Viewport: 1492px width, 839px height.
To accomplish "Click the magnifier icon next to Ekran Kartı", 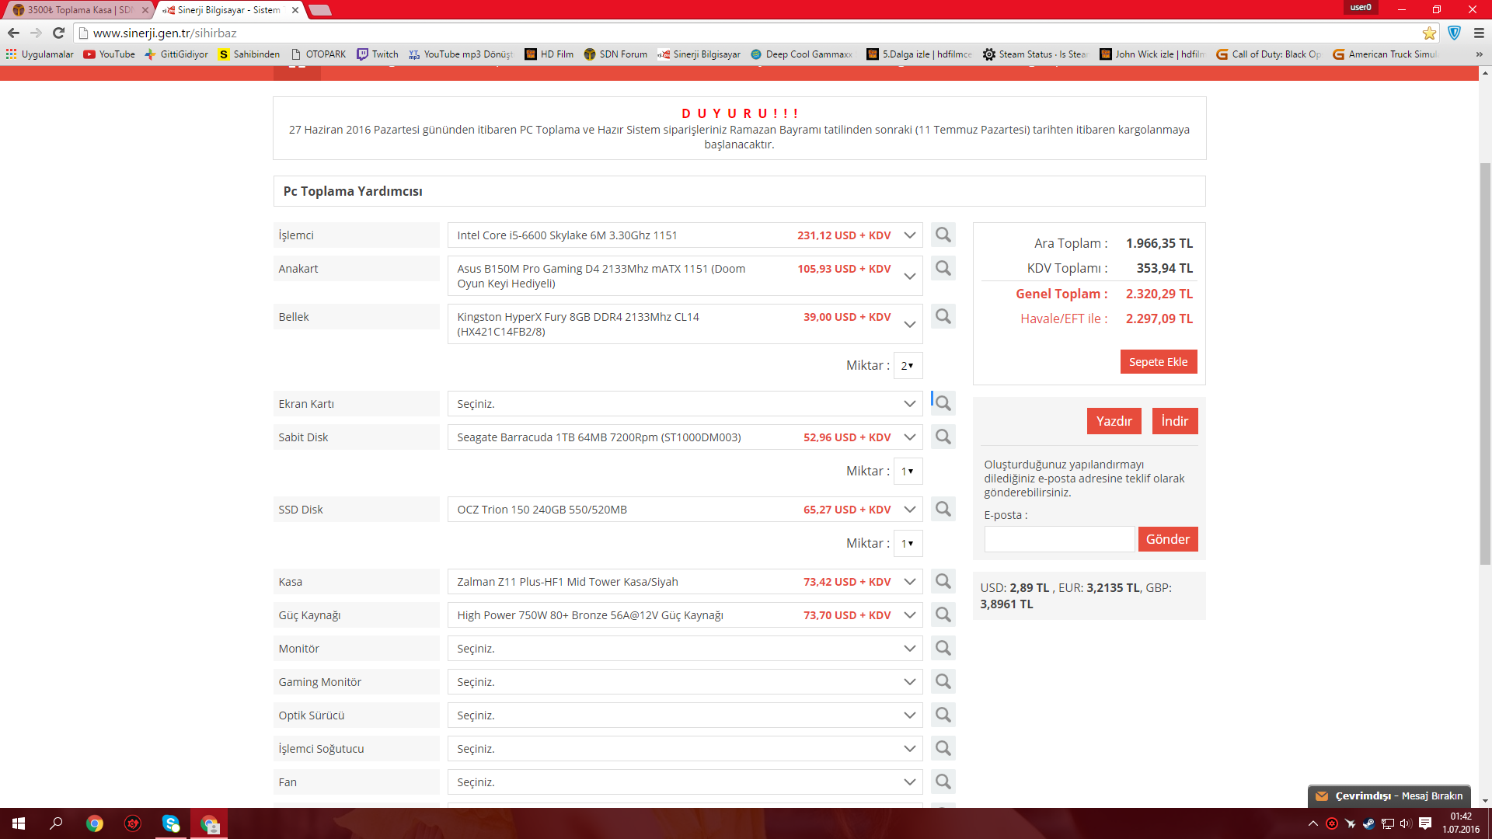I will pos(943,403).
